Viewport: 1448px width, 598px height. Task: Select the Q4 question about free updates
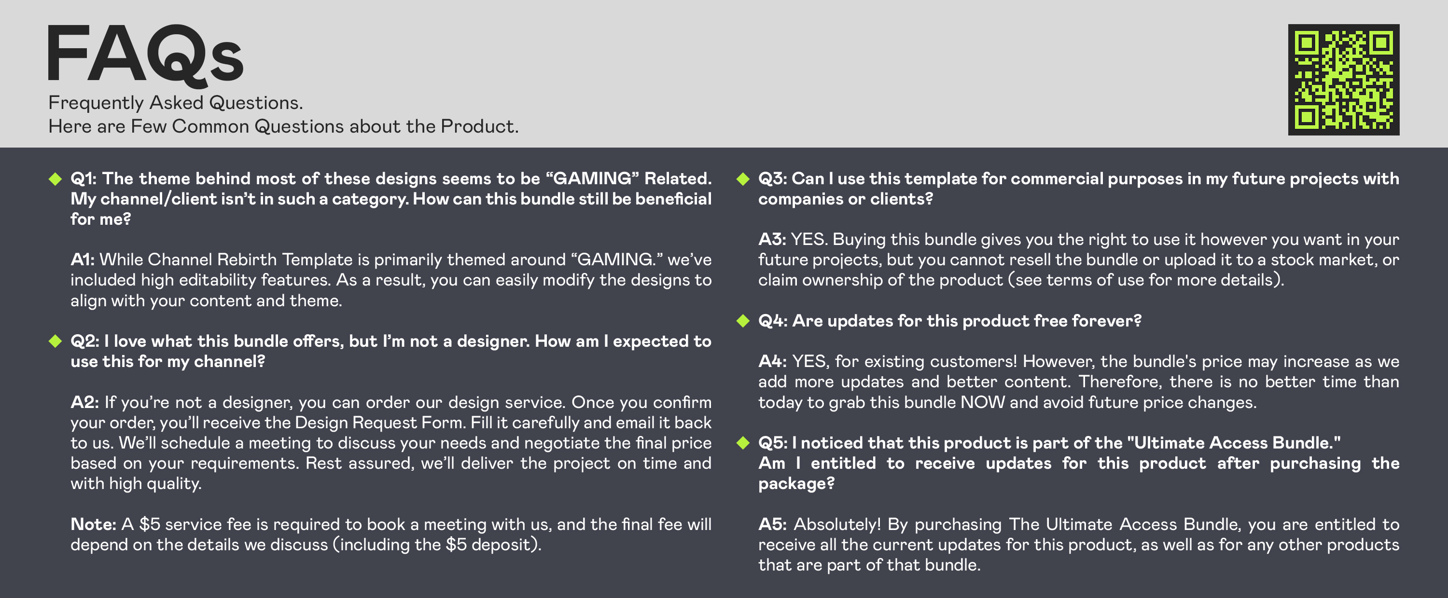[x=950, y=321]
